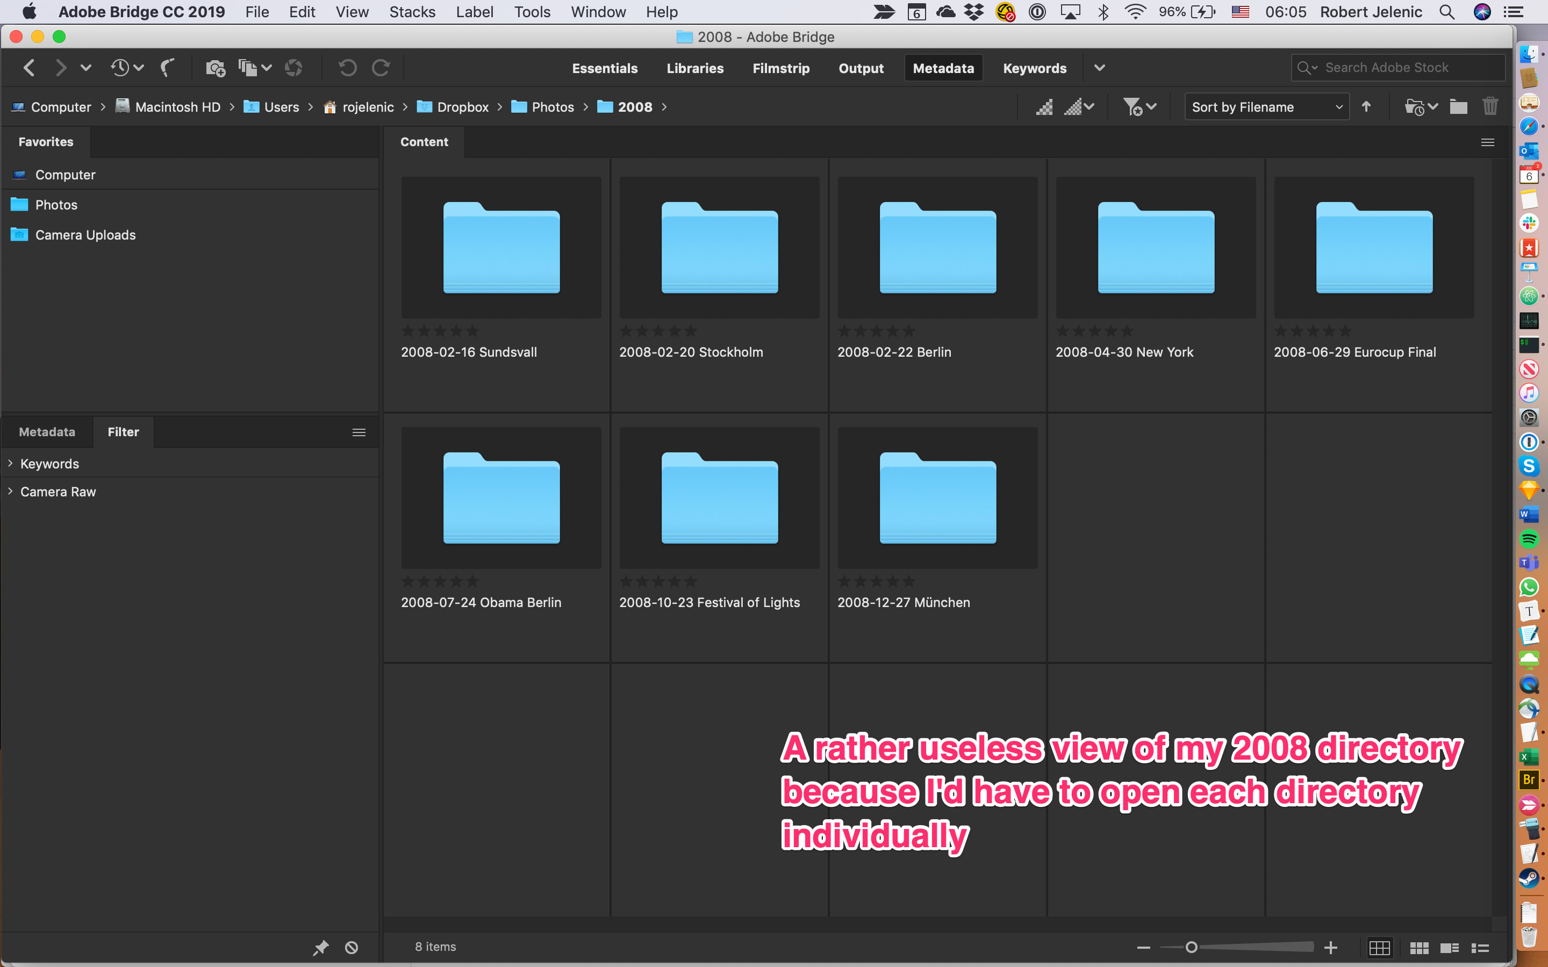This screenshot has height=967, width=1548.
Task: Click Users in the path bar
Action: coord(272,107)
